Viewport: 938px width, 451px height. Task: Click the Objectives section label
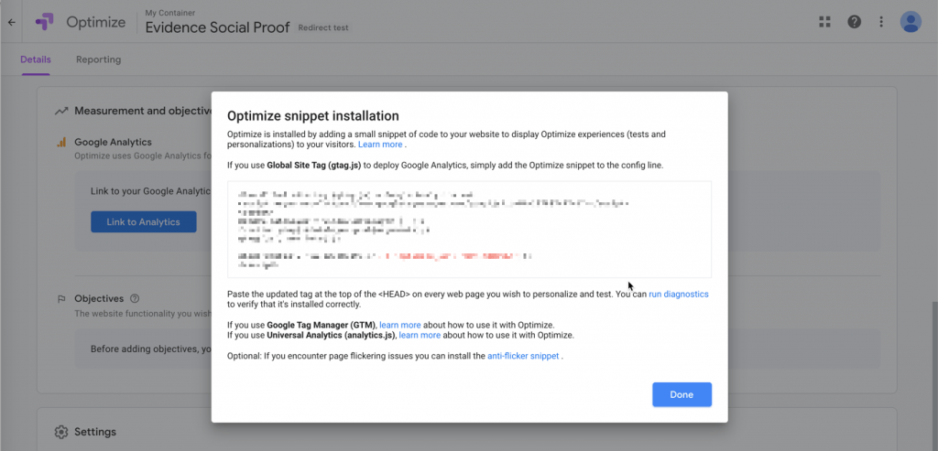99,298
